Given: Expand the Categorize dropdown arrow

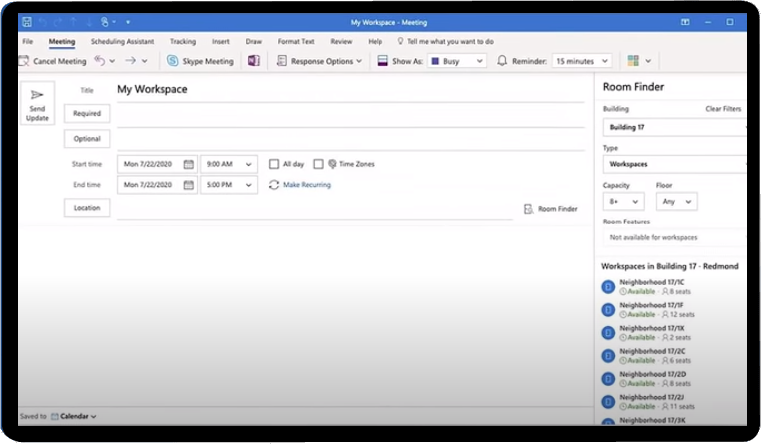Looking at the screenshot, I should pos(648,61).
